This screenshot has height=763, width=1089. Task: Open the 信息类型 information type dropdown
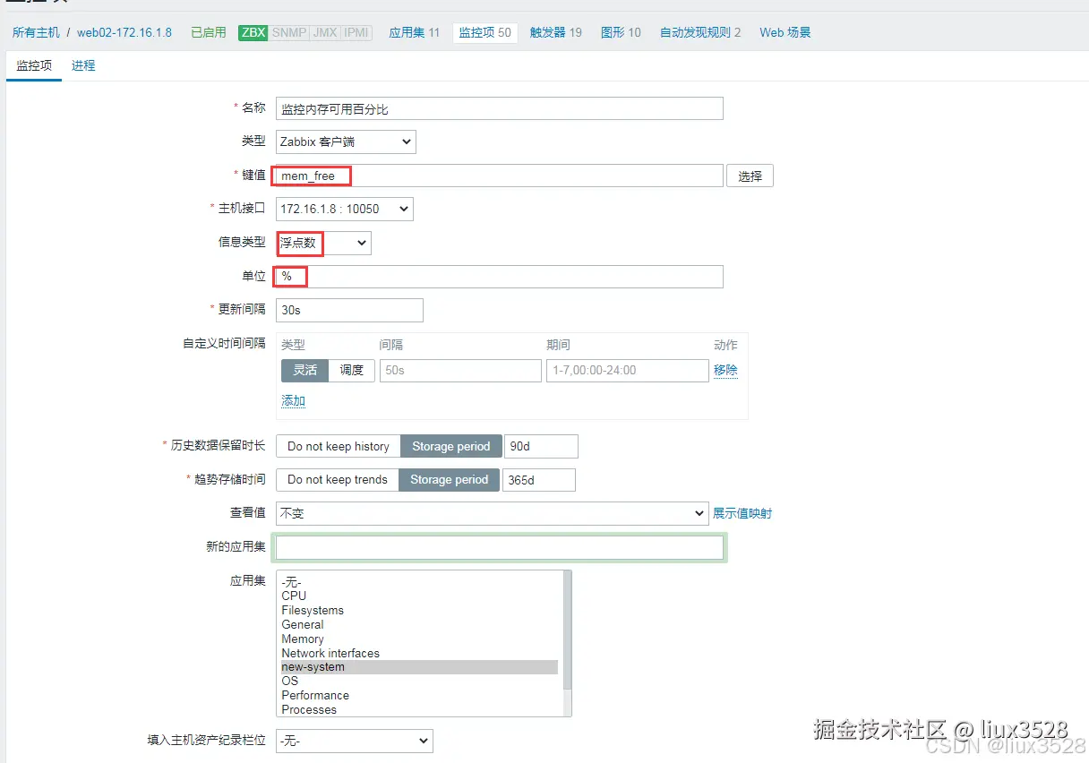(x=323, y=243)
